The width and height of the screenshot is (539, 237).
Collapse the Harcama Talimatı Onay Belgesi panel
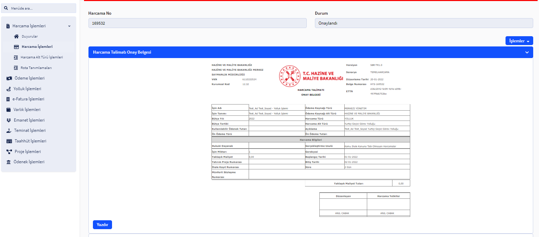pos(527,53)
